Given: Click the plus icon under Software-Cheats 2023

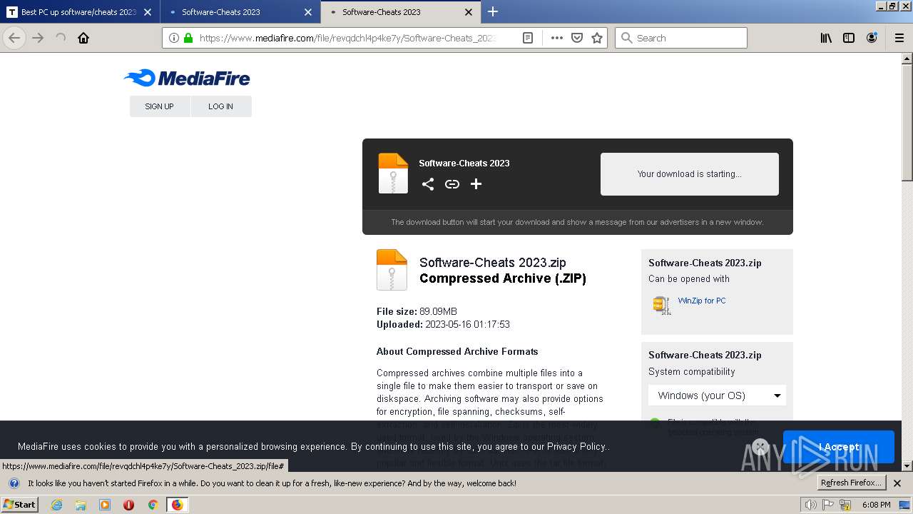Looking at the screenshot, I should (476, 184).
